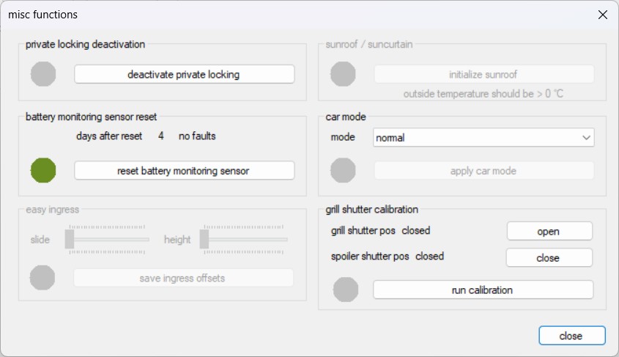This screenshot has width=619, height=357.
Task: Click the grill shutter open button
Action: click(549, 231)
